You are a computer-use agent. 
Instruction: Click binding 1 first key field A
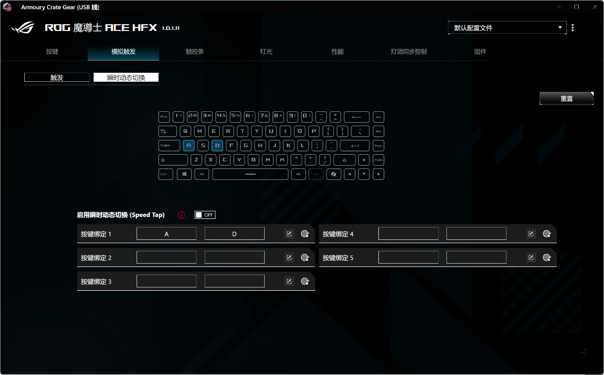(x=167, y=234)
